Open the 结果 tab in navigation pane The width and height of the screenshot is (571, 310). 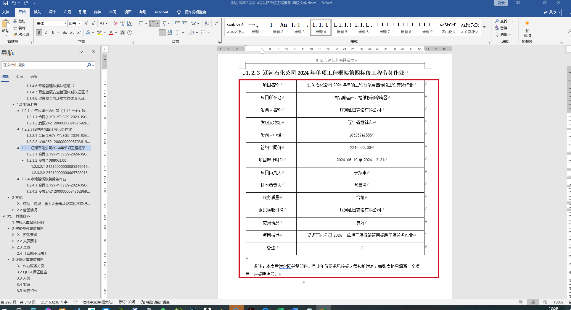pyautogui.click(x=34, y=77)
